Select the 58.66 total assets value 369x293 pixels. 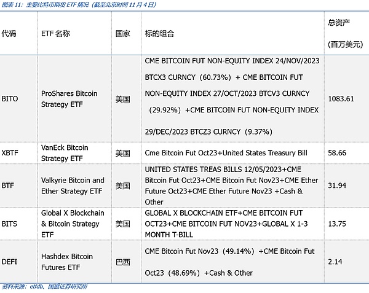pos(337,153)
